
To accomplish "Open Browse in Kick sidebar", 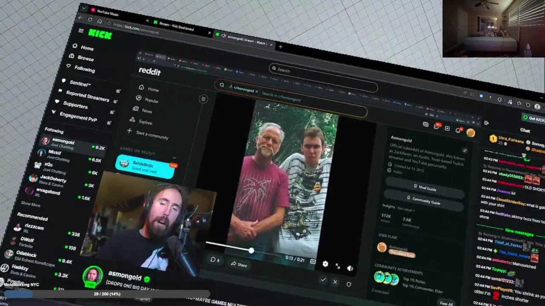I will [82, 58].
